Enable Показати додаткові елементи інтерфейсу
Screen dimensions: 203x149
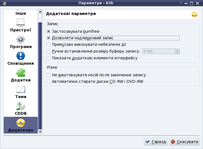pos(48,58)
